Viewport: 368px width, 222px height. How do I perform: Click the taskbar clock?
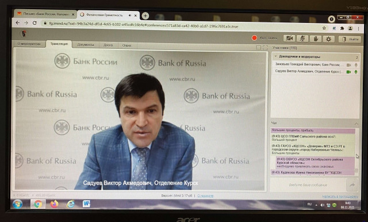tap(347, 205)
